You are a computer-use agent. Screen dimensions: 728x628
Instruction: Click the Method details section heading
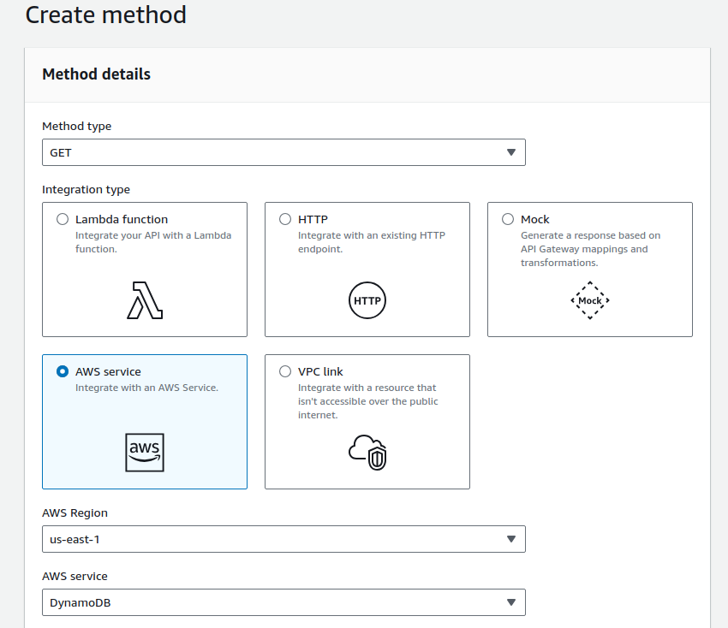coord(96,74)
